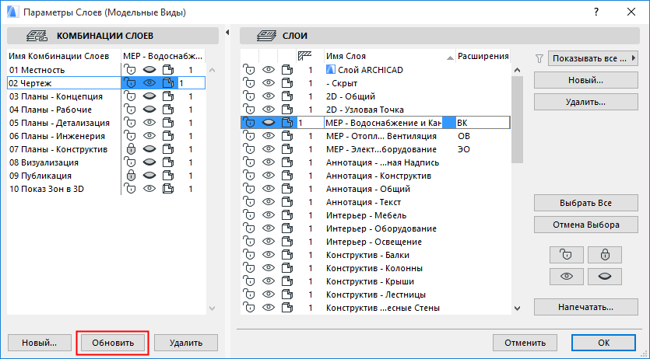Click the intersection group number column header icon
Viewport: 650px width, 359px height.
pos(306,56)
